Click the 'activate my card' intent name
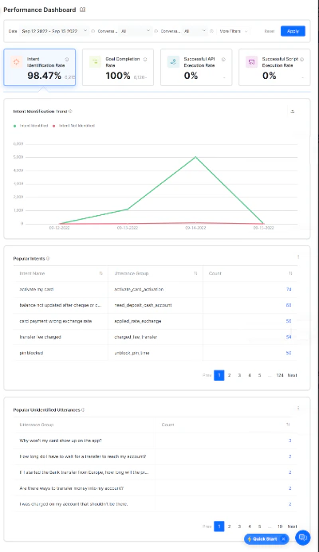The image size is (319, 552). [x=37, y=289]
